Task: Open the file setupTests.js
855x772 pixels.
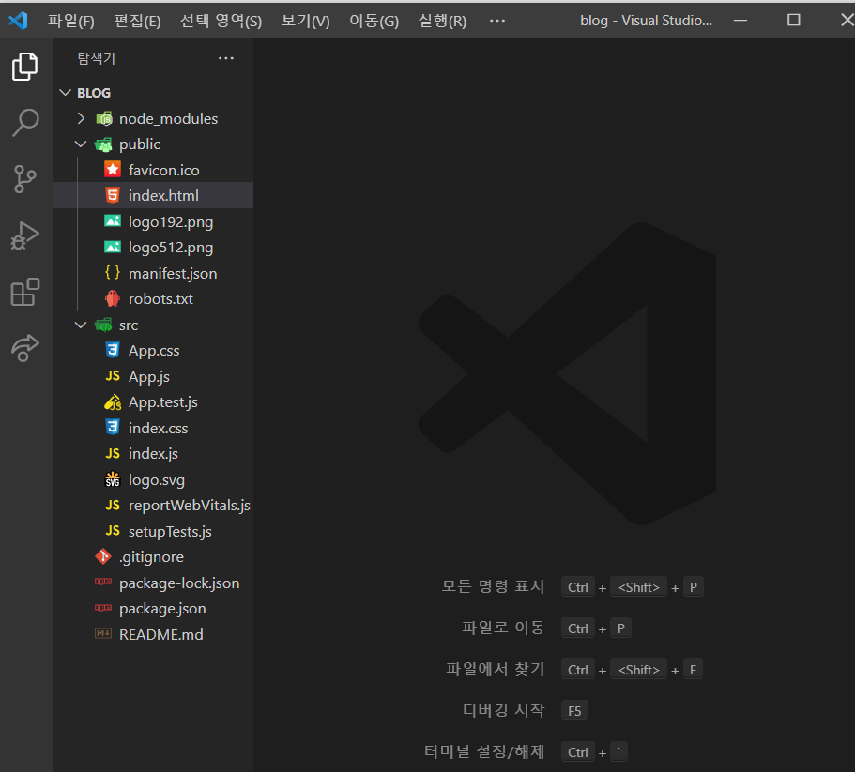Action: pyautogui.click(x=170, y=531)
